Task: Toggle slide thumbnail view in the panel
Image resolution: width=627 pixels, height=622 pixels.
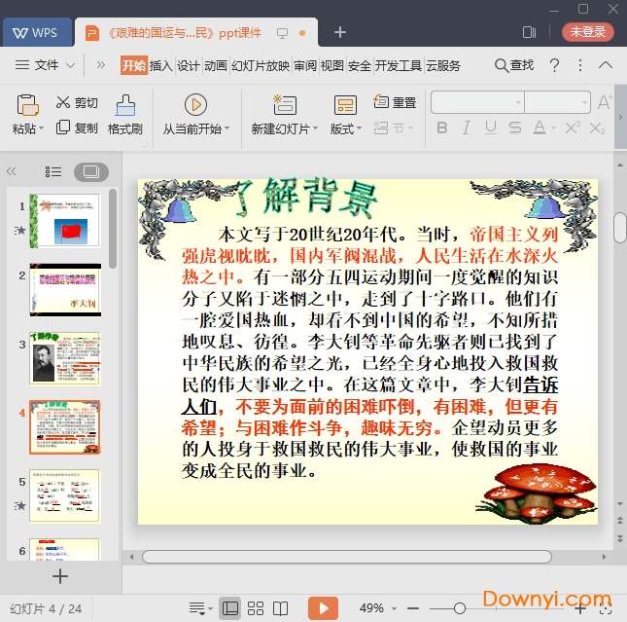Action: tap(90, 171)
